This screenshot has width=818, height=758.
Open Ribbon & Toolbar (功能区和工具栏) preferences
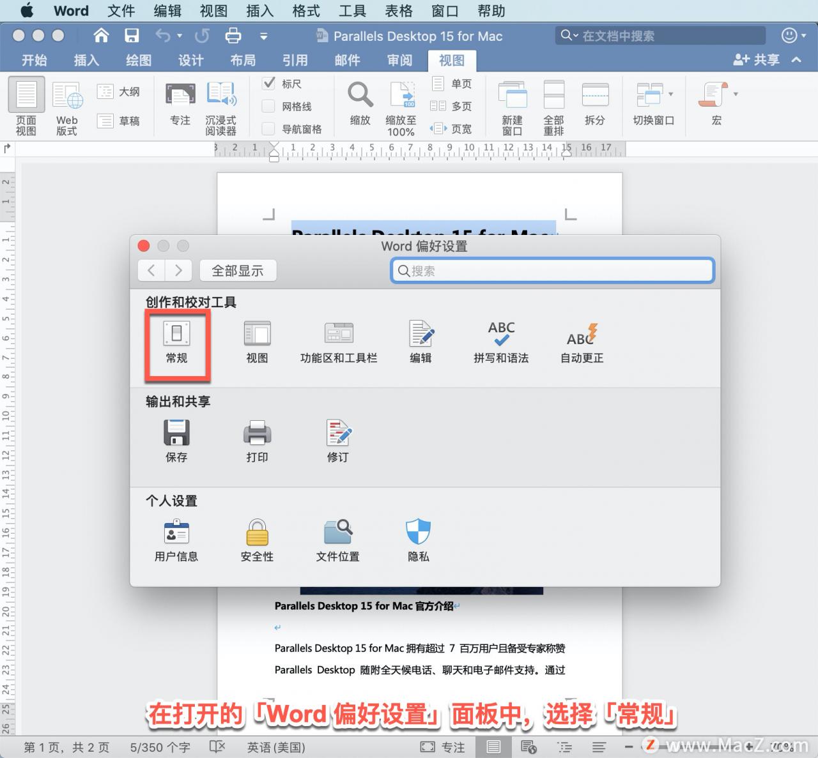pyautogui.click(x=339, y=343)
